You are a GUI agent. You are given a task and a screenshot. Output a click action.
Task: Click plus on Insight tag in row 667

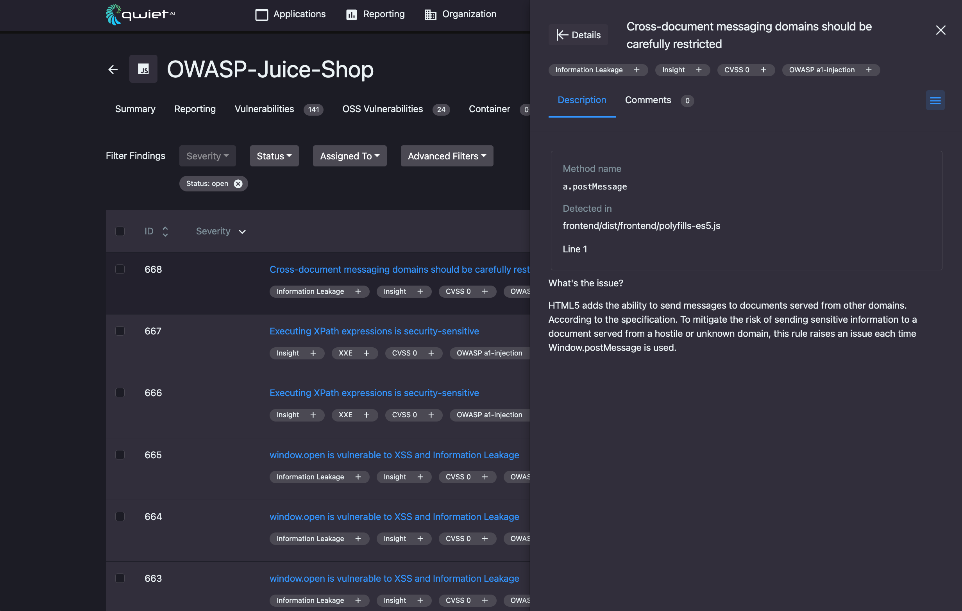pos(313,353)
